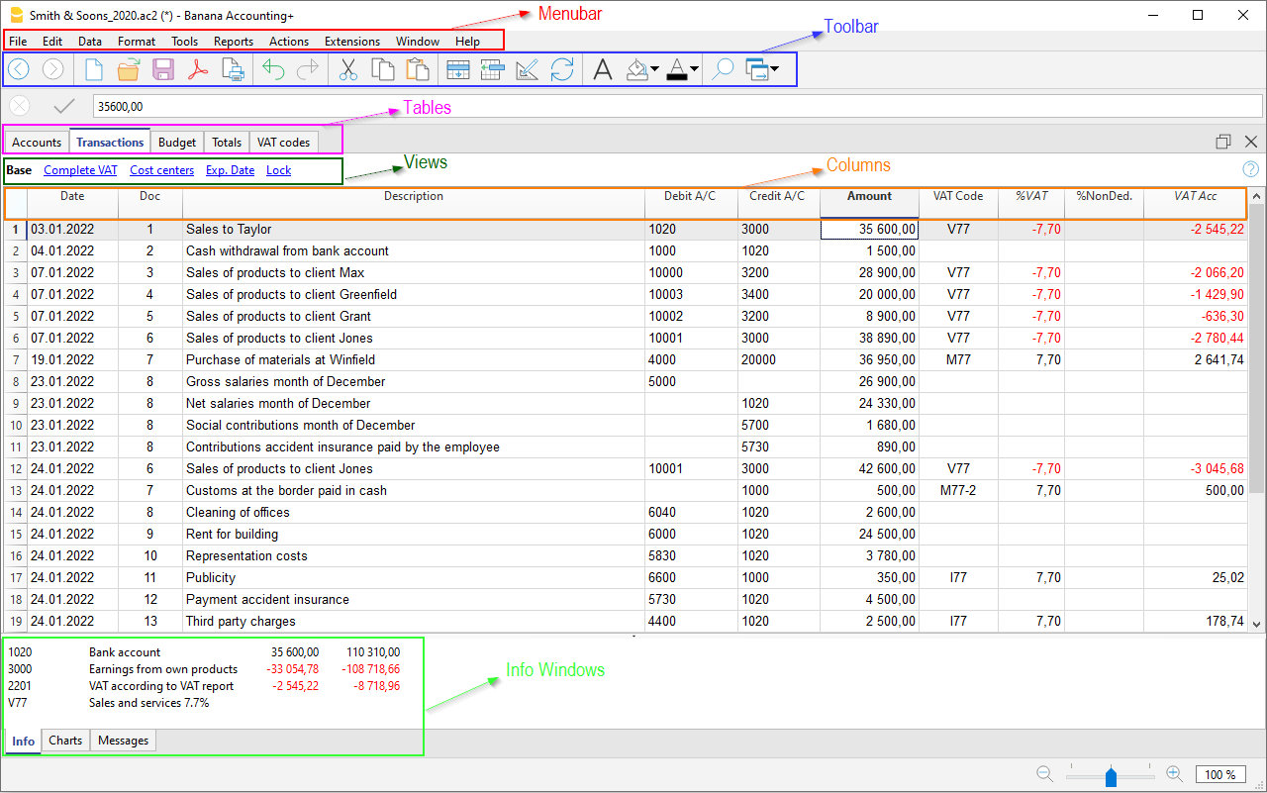
Task: Open the new file document icon
Action: tap(94, 69)
